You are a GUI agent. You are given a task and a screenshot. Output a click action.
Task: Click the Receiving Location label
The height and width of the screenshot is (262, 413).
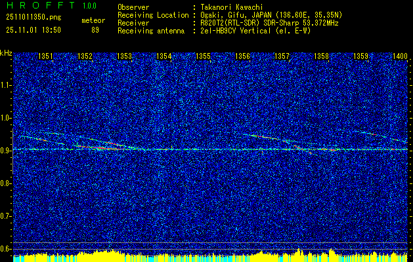coord(153,15)
